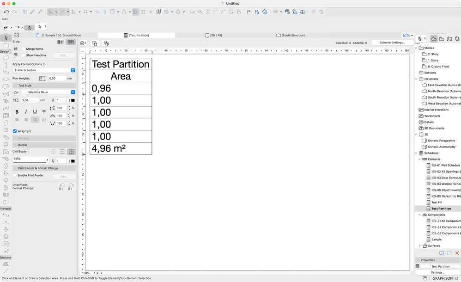Toggle the grid snap icon in toolbar
The height and width of the screenshot is (282, 461).
point(85,12)
